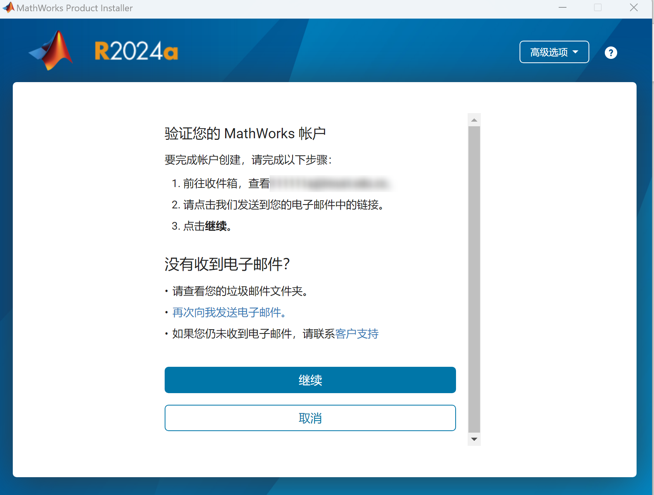
Task: Click the maximize square on the title bar
Action: click(597, 7)
